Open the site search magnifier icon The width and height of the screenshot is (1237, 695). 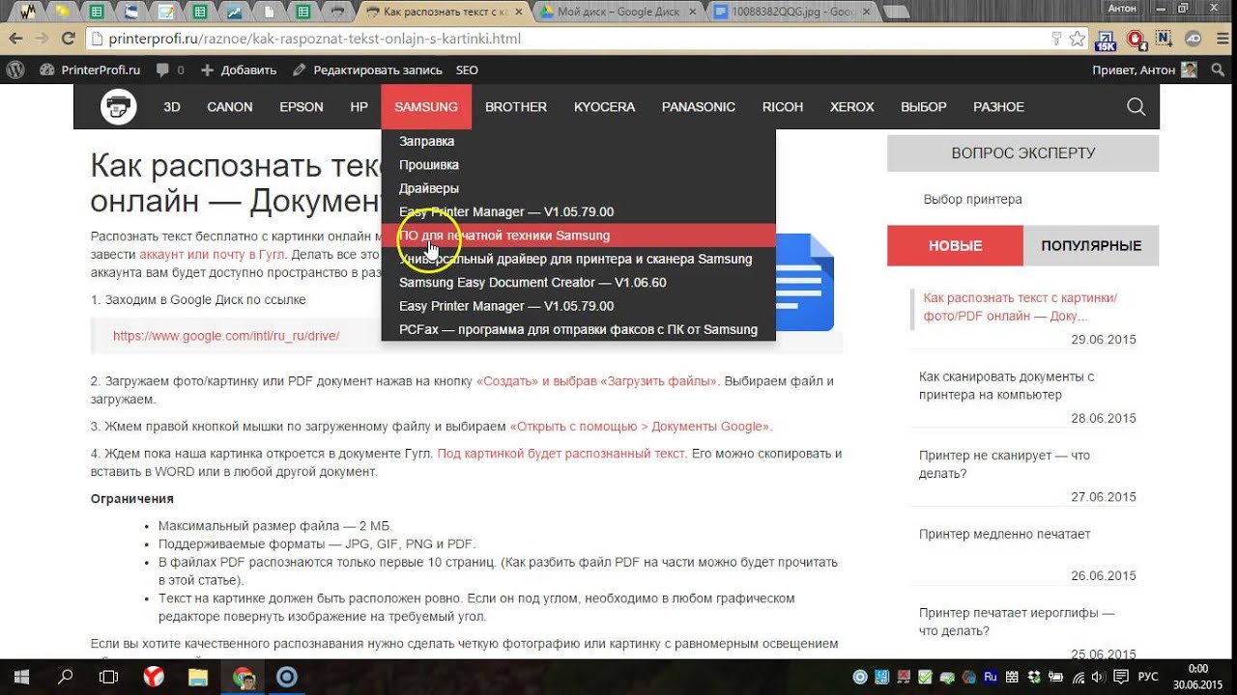1136,107
